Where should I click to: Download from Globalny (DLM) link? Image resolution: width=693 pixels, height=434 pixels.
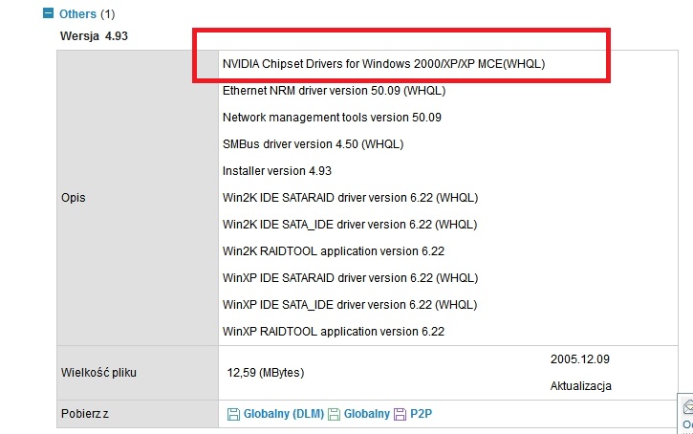[x=284, y=414]
